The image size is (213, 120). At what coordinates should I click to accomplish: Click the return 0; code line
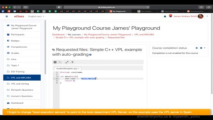[70, 81]
